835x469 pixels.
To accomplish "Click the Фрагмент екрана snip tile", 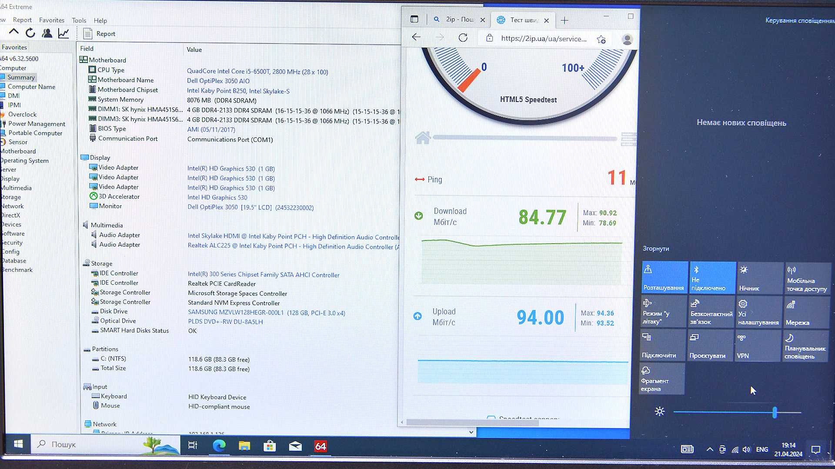I will pos(661,379).
